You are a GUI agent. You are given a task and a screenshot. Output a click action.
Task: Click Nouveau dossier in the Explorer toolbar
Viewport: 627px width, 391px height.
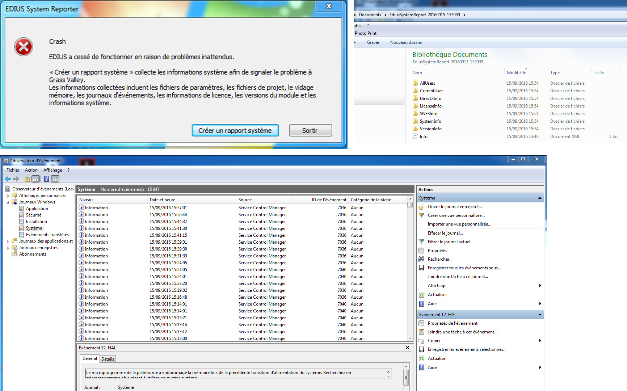(x=406, y=42)
